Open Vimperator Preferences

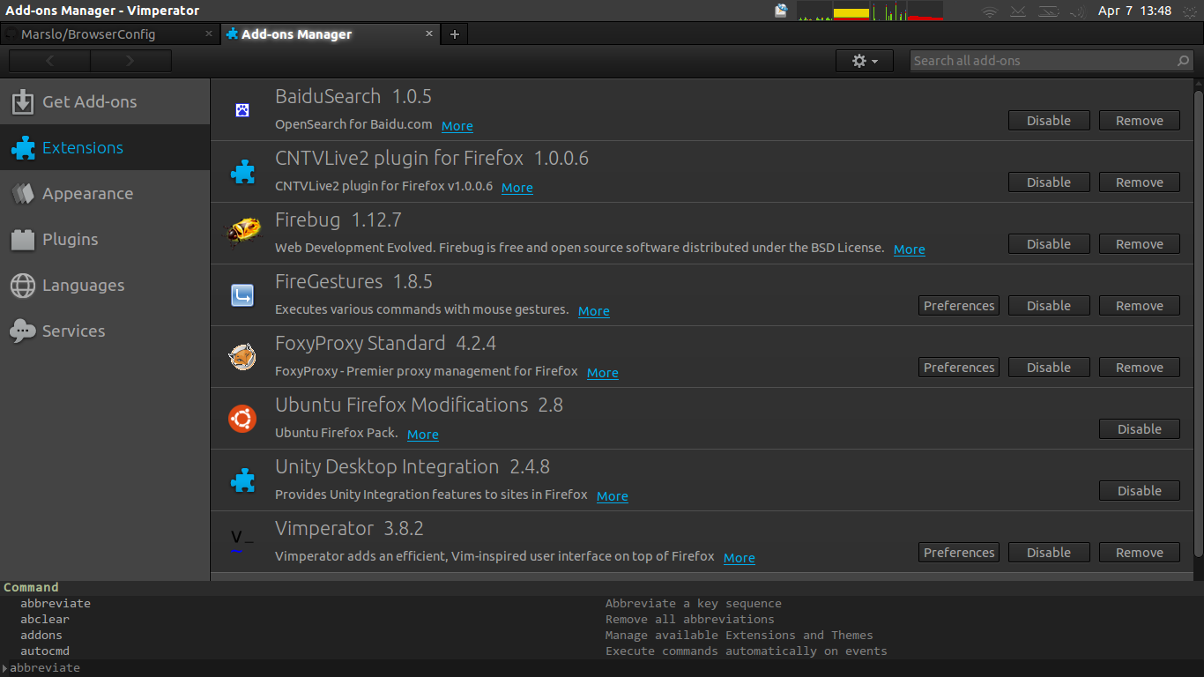pos(959,553)
